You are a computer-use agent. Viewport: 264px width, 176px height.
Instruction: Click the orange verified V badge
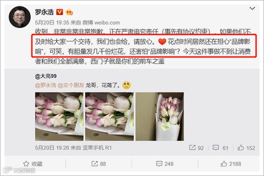click(59, 12)
